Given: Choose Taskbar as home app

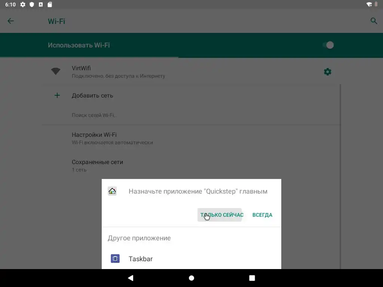Looking at the screenshot, I should click(x=191, y=259).
